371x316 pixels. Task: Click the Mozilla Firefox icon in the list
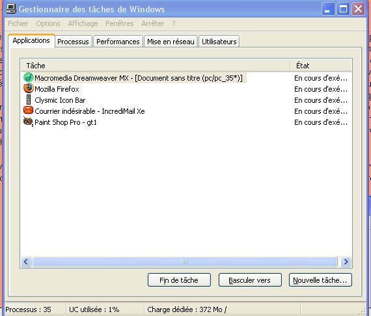(x=29, y=88)
